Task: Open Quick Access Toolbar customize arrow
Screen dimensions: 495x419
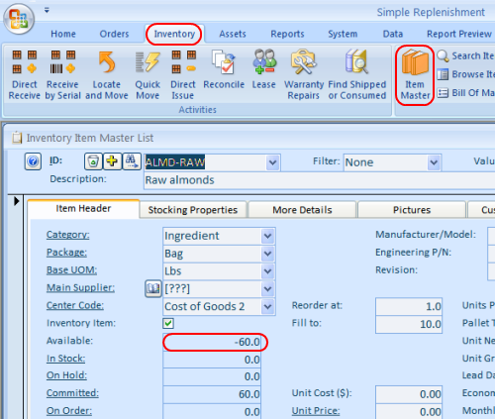Action: [x=47, y=11]
